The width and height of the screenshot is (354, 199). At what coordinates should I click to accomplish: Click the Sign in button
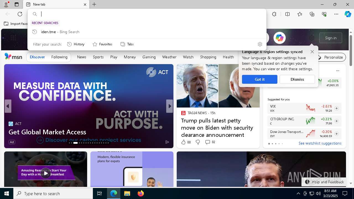[x=331, y=38]
